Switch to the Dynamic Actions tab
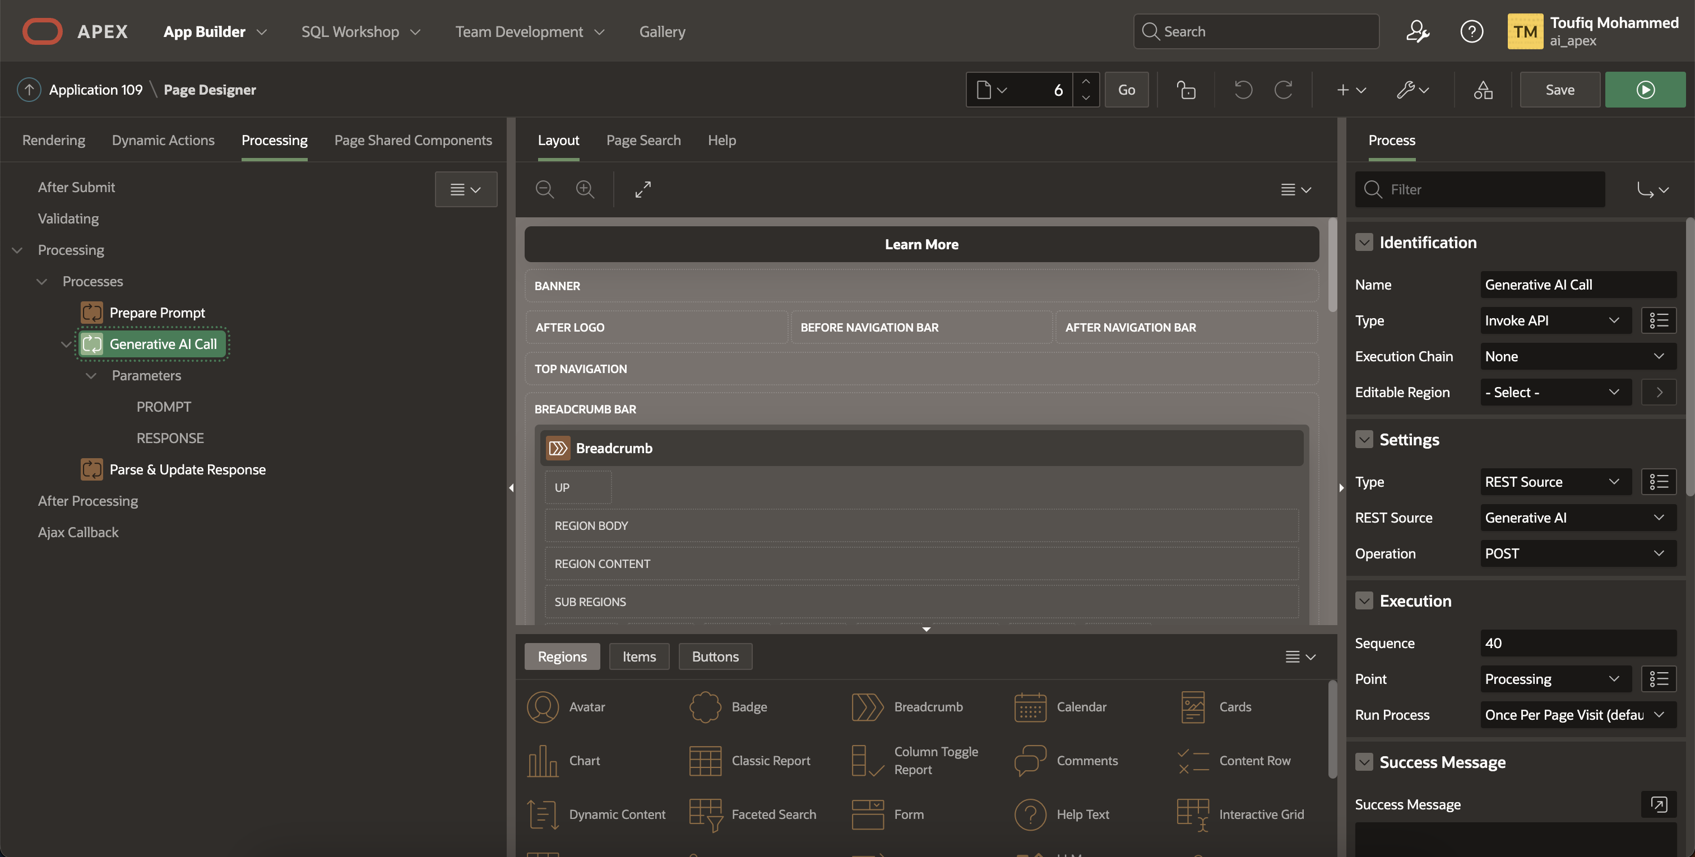Viewport: 1695px width, 857px height. [x=163, y=140]
